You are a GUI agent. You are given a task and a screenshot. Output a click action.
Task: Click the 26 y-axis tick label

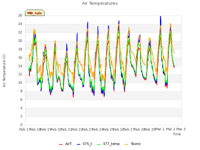(x=20, y=16)
